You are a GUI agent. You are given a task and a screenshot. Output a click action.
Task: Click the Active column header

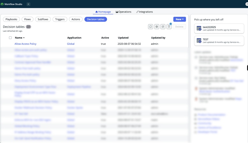point(105,38)
